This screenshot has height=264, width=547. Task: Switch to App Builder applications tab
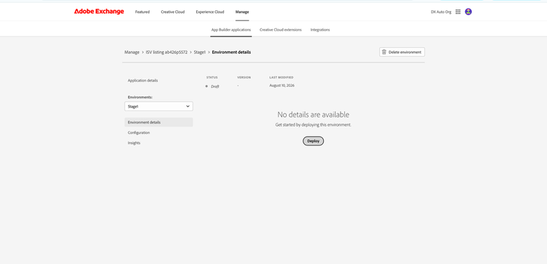click(231, 30)
